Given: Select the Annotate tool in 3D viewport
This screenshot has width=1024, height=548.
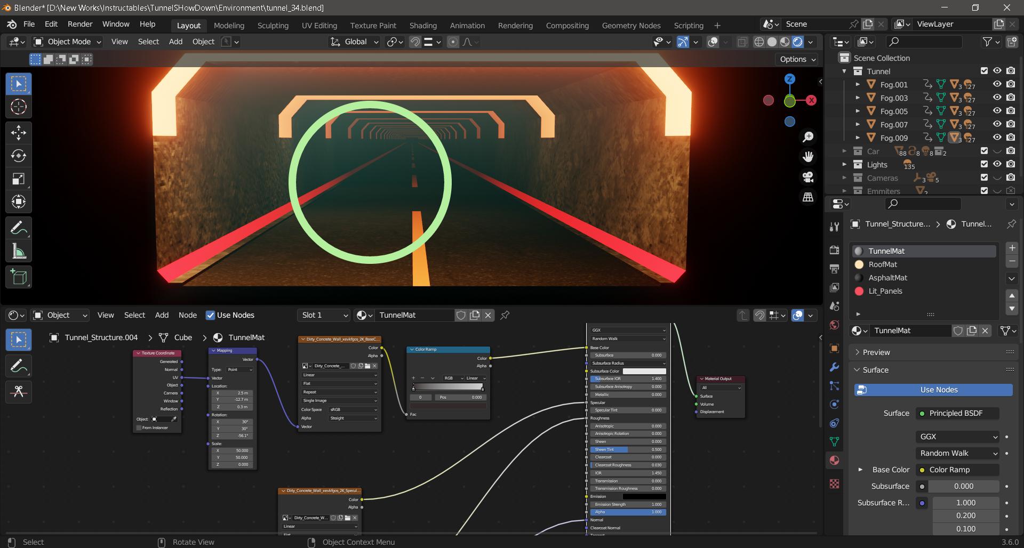Looking at the screenshot, I should (19, 228).
